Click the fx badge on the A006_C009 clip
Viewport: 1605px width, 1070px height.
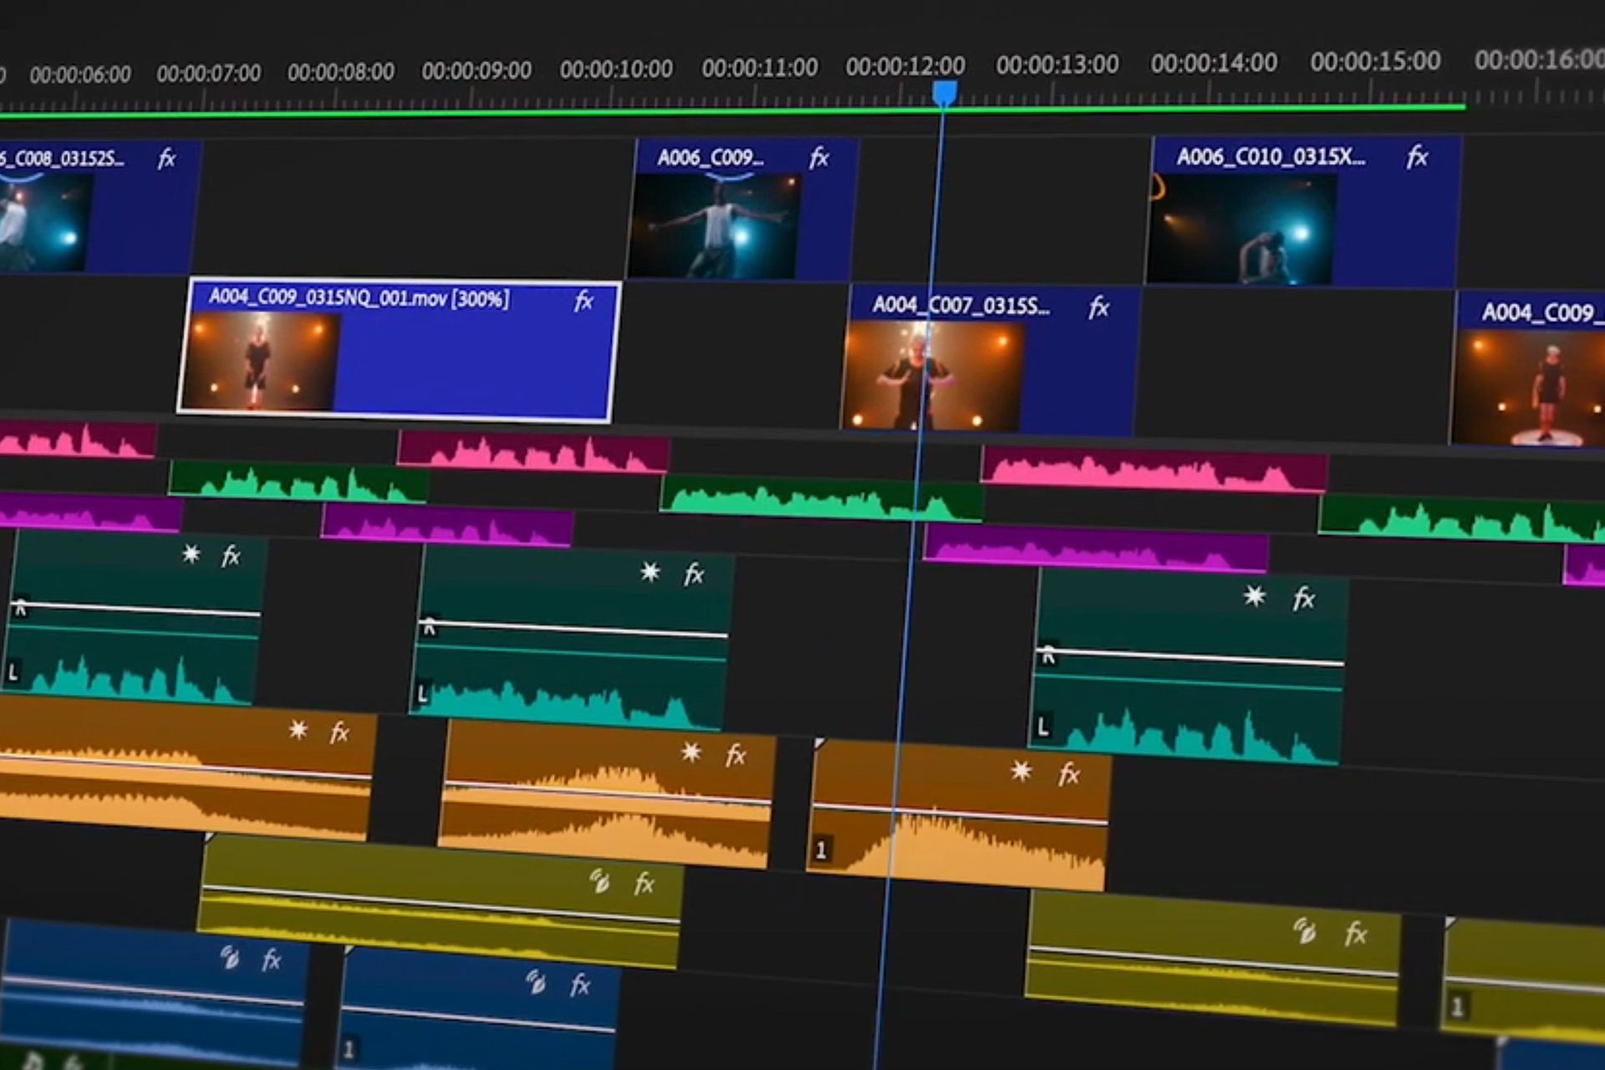click(x=818, y=158)
